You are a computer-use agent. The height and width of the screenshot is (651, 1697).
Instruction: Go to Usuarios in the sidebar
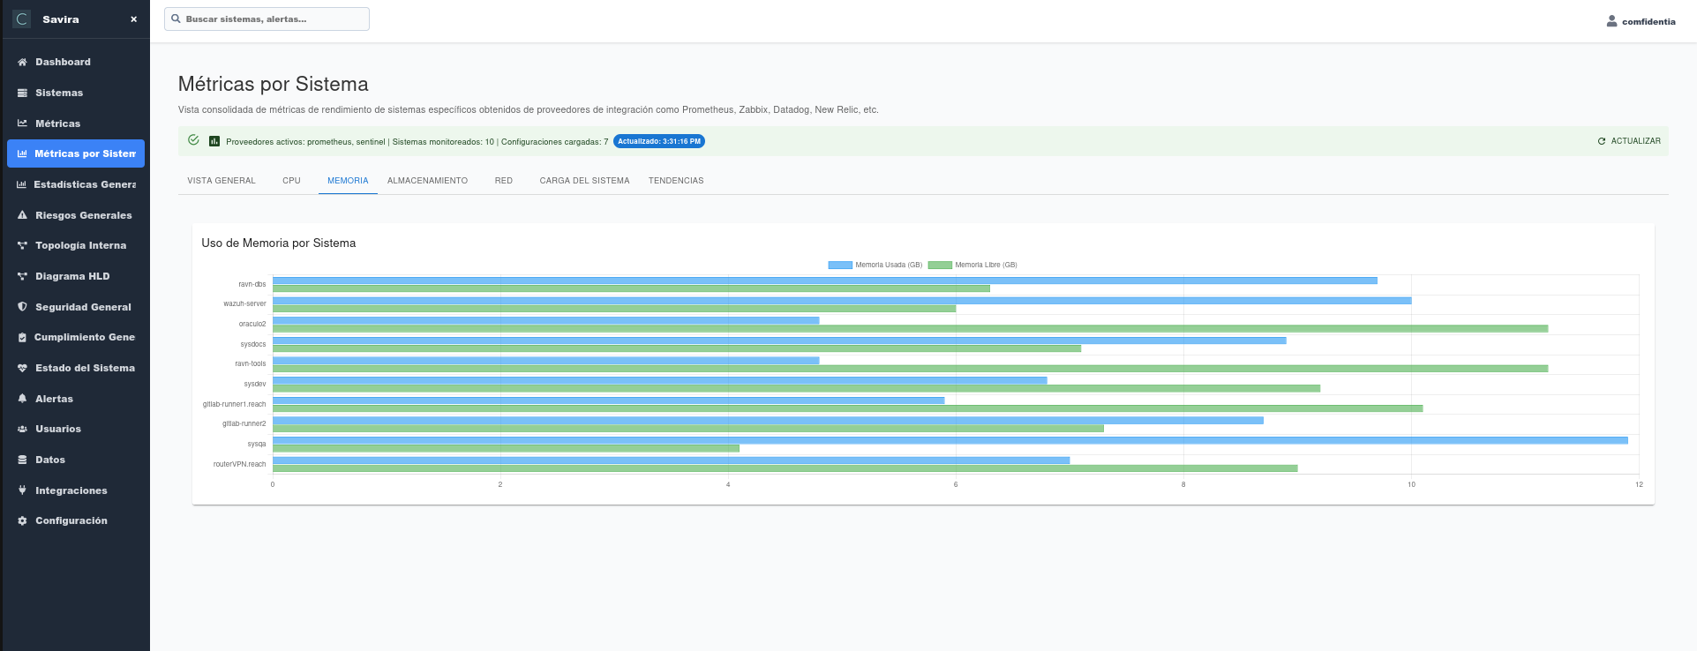pyautogui.click(x=58, y=430)
